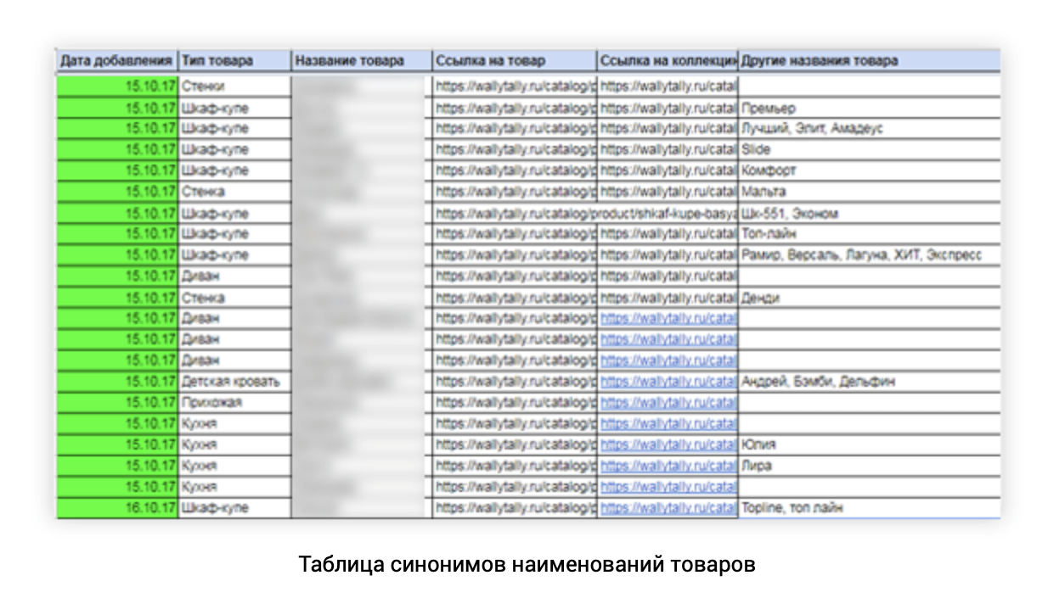
Task: Click the "Стенки" type cell
Action: (x=235, y=86)
